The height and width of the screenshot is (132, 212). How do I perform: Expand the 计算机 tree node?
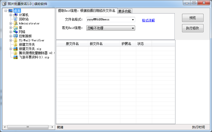11,15
